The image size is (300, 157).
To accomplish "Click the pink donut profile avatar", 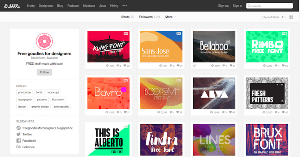I will (44, 41).
